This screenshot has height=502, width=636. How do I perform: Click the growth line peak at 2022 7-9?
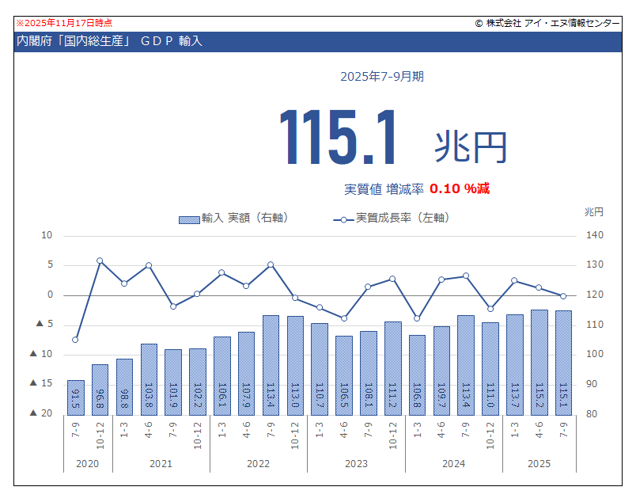coord(271,264)
